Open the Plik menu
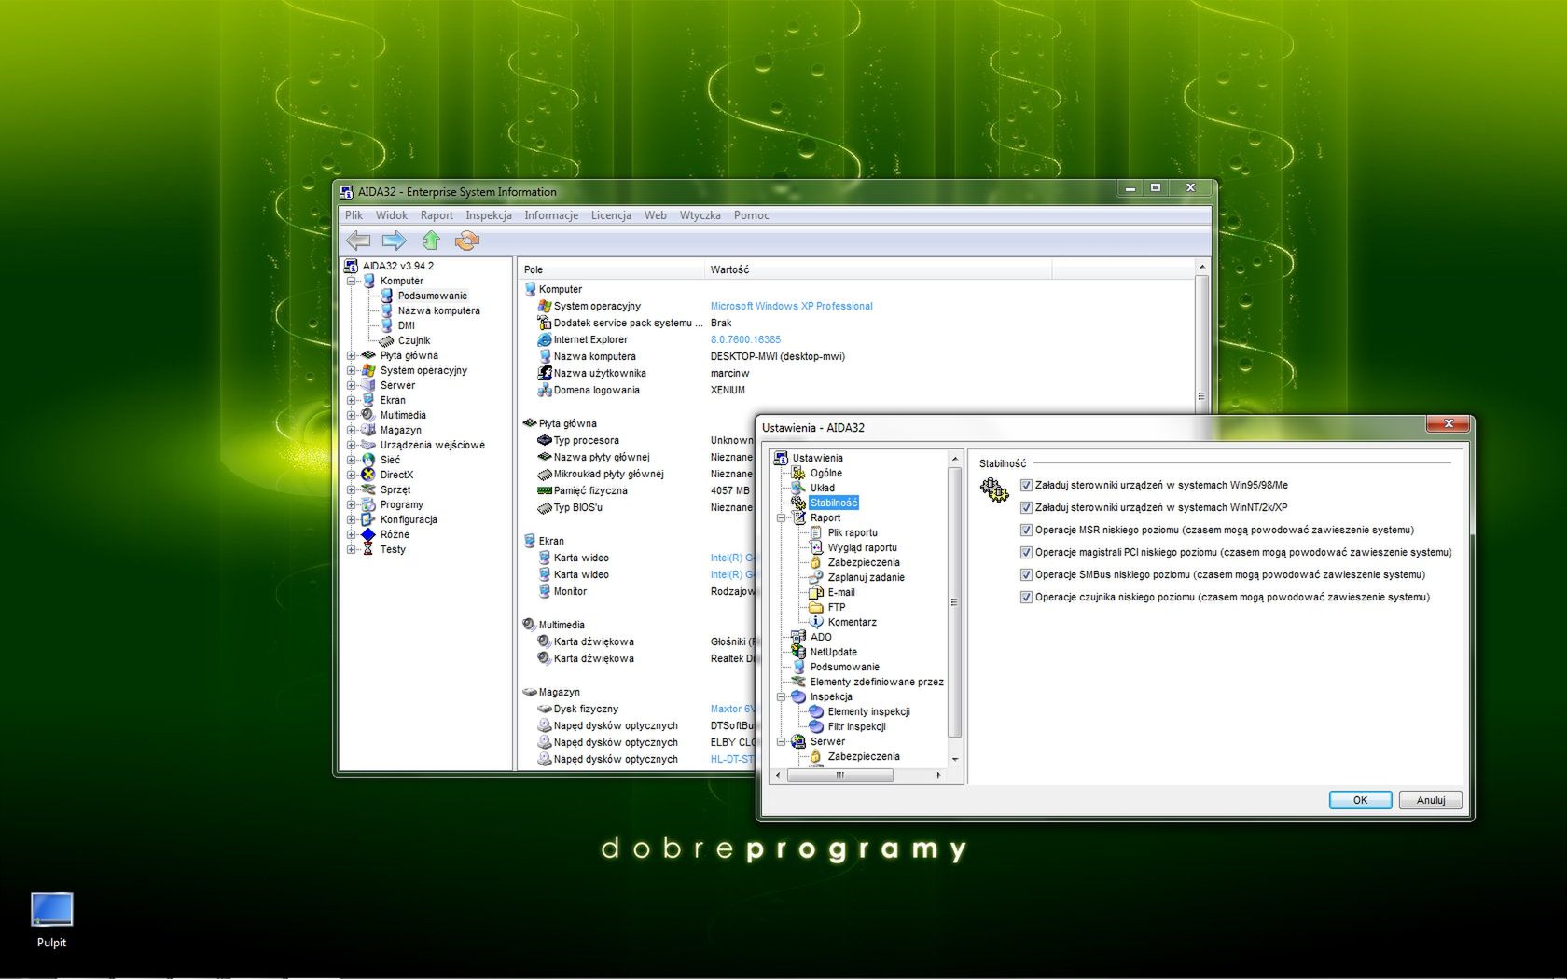Viewport: 1567px width, 979px height. [354, 215]
